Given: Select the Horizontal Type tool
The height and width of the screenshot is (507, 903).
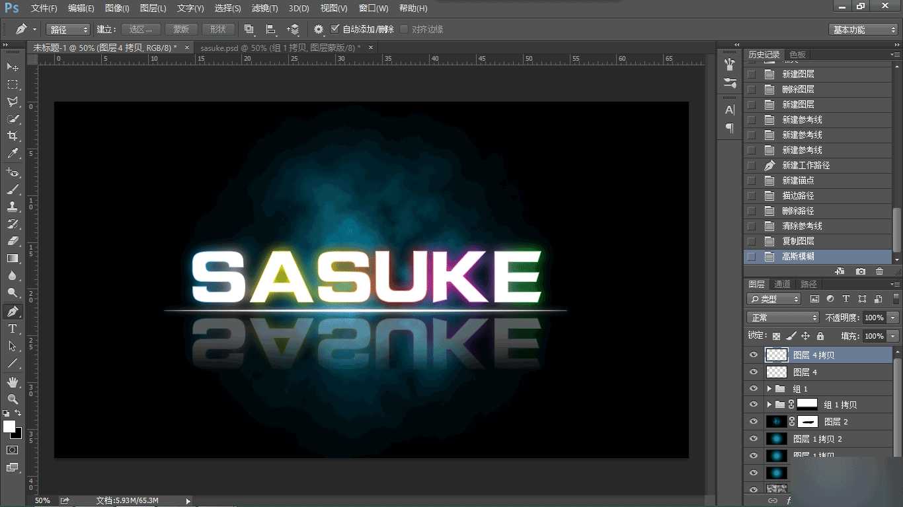Looking at the screenshot, I should click(13, 328).
